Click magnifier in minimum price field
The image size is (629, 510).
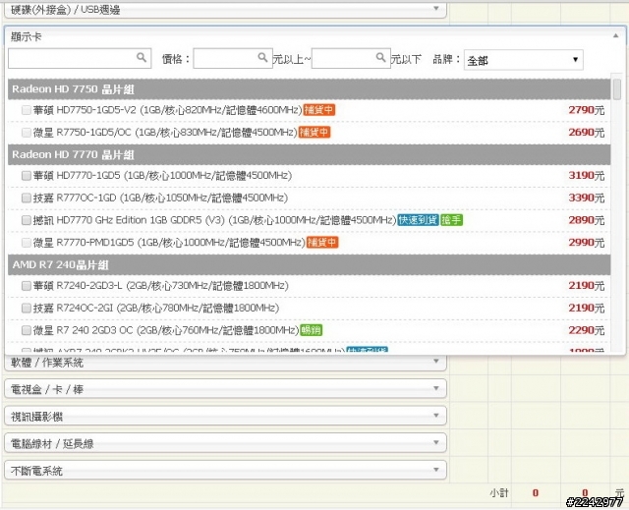click(x=262, y=57)
